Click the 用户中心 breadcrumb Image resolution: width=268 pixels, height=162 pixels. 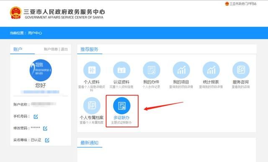(x=35, y=33)
